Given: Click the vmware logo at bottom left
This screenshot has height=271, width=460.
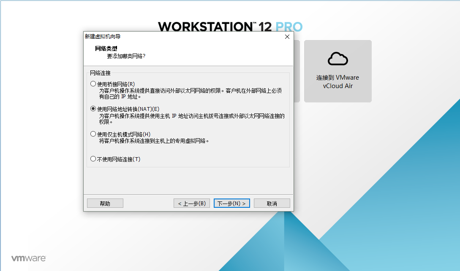Looking at the screenshot, I should pos(28,258).
